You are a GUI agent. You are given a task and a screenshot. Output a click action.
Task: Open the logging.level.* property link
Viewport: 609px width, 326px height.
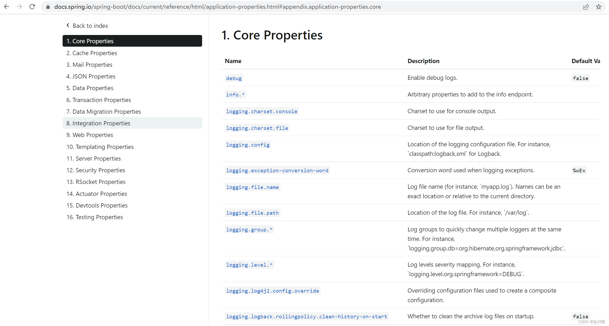(249, 265)
